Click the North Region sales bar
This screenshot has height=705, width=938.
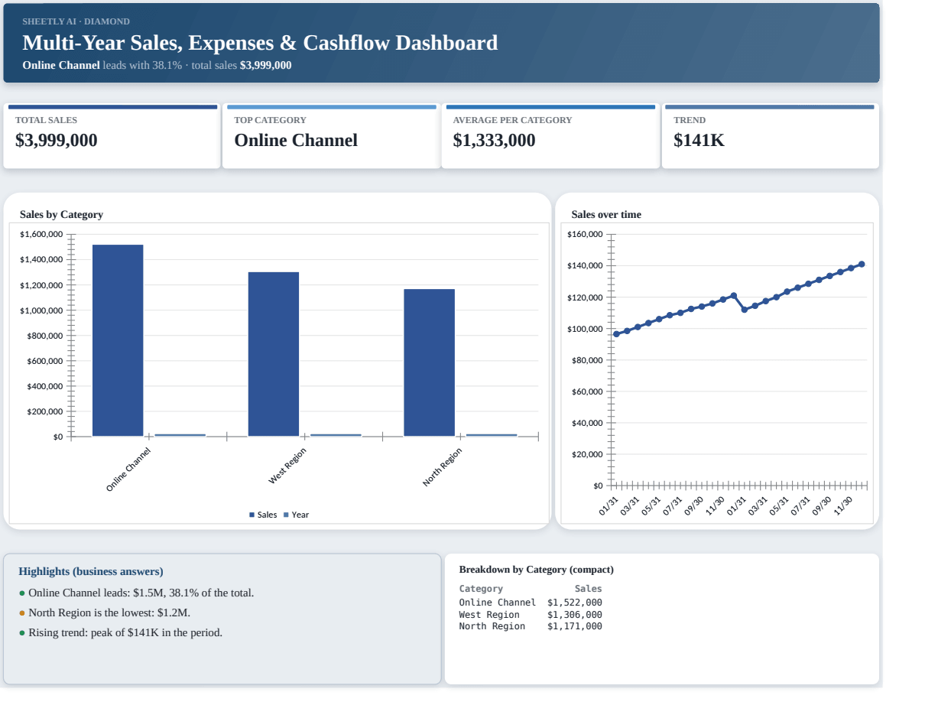[430, 362]
